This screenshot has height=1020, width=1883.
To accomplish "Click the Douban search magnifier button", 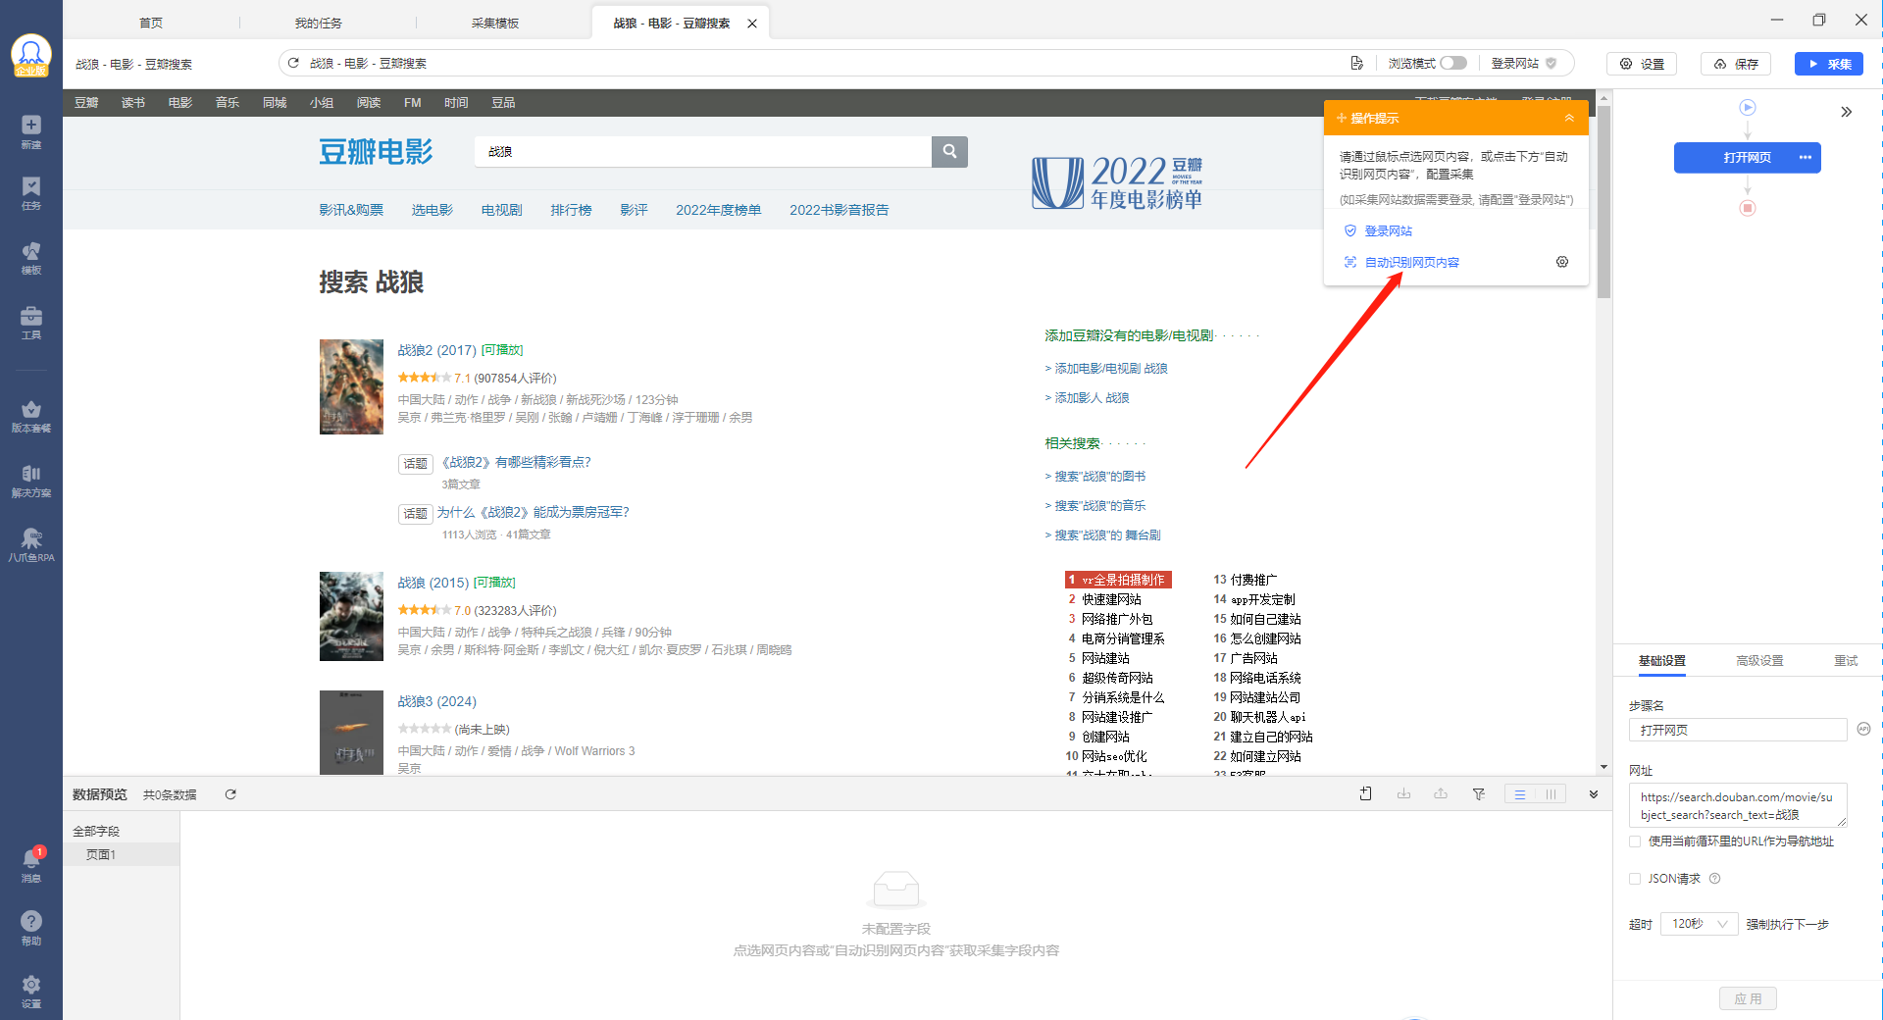I will tap(949, 151).
